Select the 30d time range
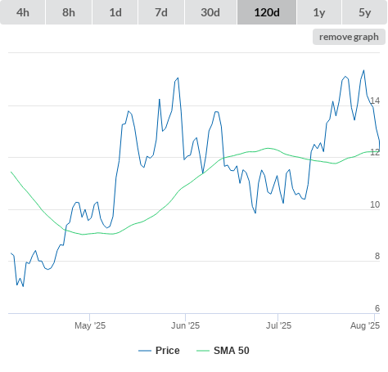The width and height of the screenshot is (388, 372). coord(210,12)
